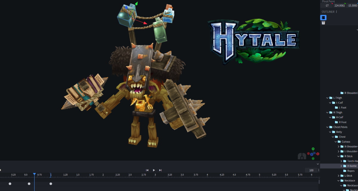Expand the Torch-Ha group
358x191 pixels.
[x=341, y=161]
